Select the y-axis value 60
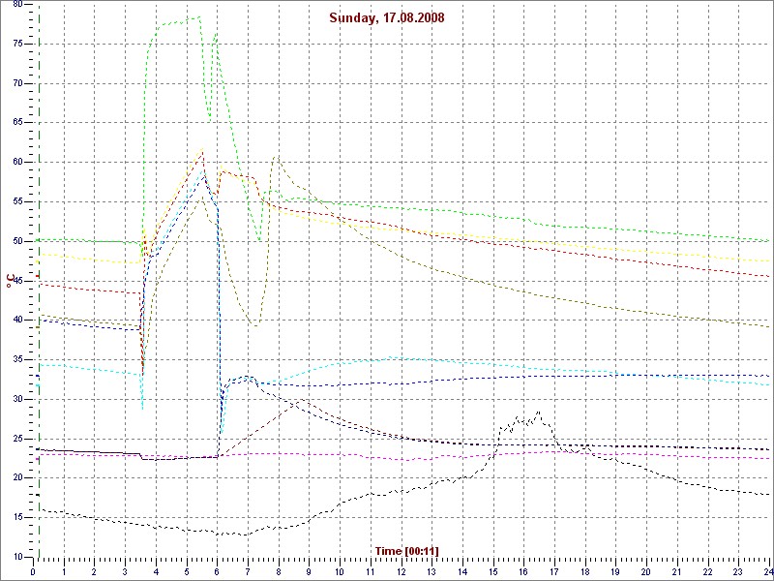Viewport: 774px width, 581px height. click(17, 162)
